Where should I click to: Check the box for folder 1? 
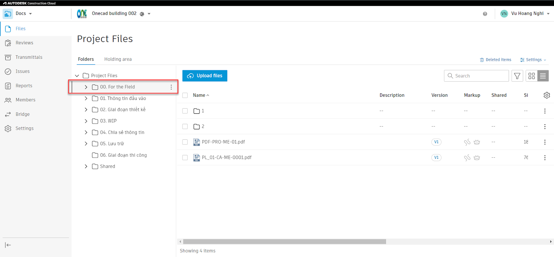click(x=185, y=111)
